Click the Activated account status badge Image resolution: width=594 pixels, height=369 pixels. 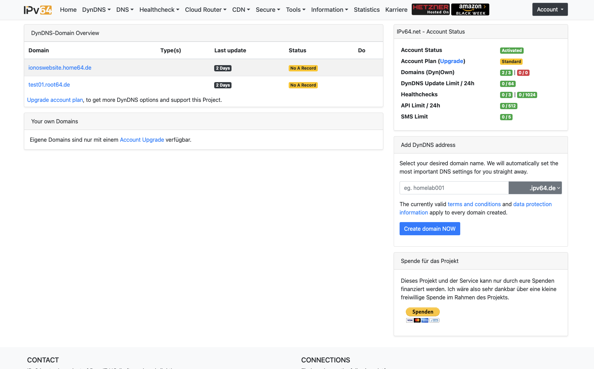512,51
